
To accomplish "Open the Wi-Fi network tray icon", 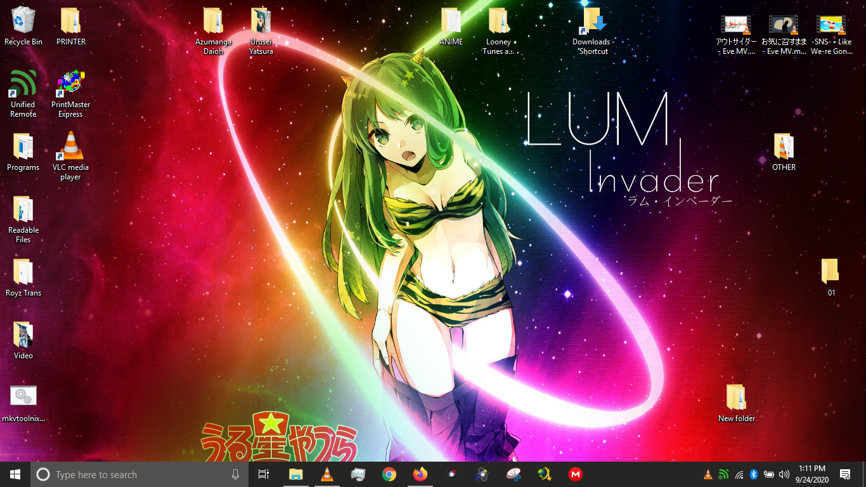I will click(739, 474).
